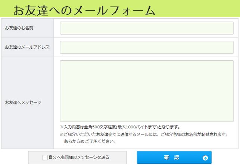Focus the お友達のメールアドレス input field
The image size is (240, 165).
pyautogui.click(x=147, y=47)
